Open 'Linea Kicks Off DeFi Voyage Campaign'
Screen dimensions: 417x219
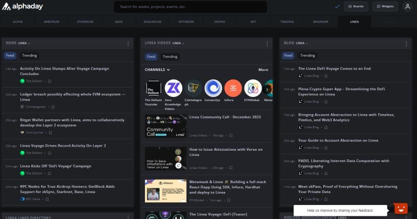click(x=56, y=166)
